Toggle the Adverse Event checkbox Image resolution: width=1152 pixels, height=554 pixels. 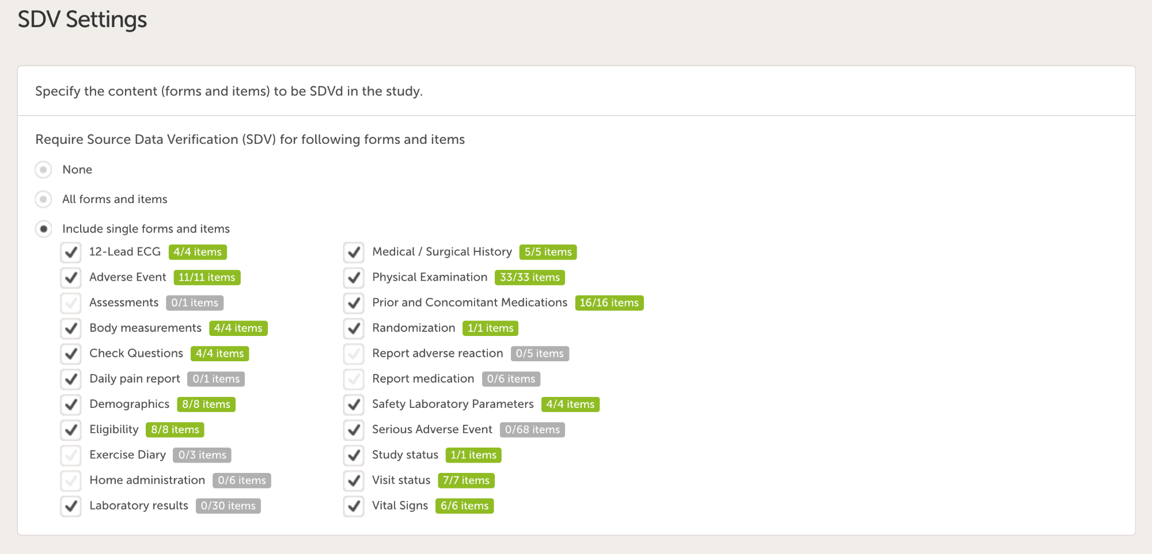pyautogui.click(x=71, y=277)
